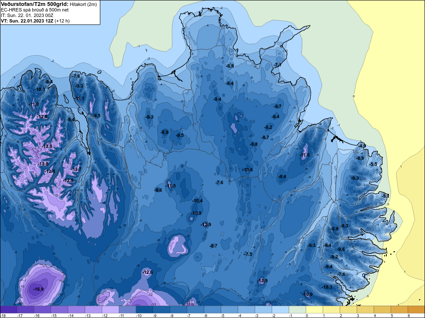
Task: Click the 'VT: Sun. 22.01.2023 12Z' valid time
Action: point(27,21)
